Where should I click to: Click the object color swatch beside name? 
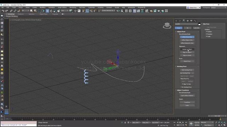tap(199, 24)
